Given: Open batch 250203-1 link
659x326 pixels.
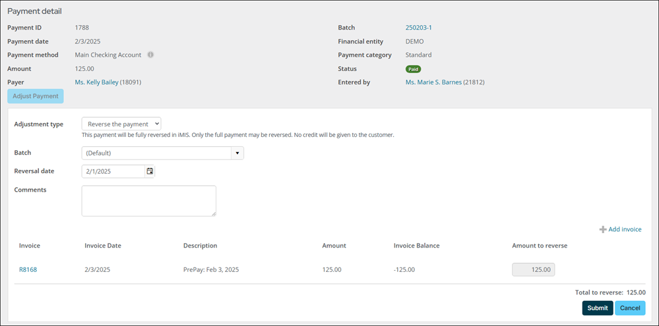Looking at the screenshot, I should (419, 28).
